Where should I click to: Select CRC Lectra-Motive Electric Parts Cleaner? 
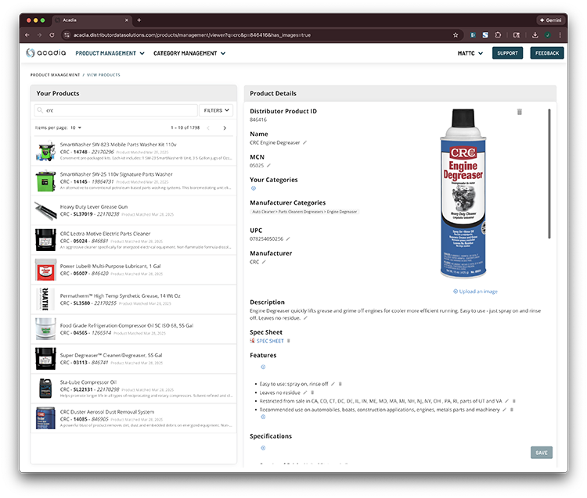coord(134,240)
